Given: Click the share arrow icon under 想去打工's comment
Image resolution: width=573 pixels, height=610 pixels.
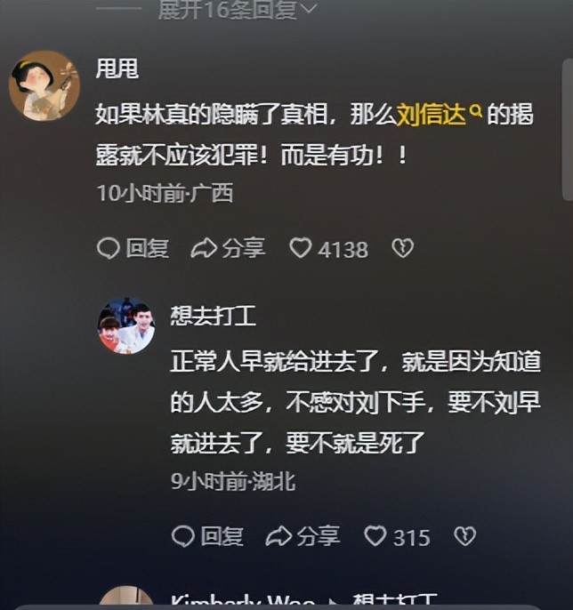Looking at the screenshot, I should point(278,536).
